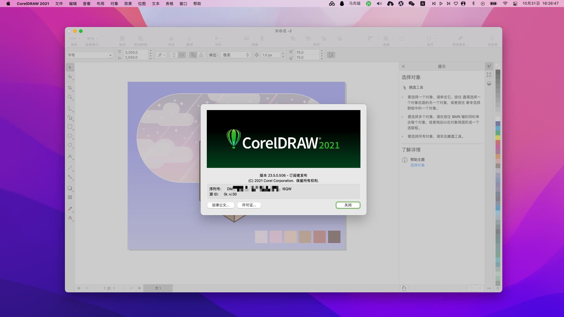Open the 单位 像素 units dropdown
Viewport: 564px width, 317px height.
tap(236, 55)
